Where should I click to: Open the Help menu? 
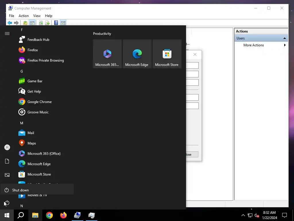click(x=49, y=16)
